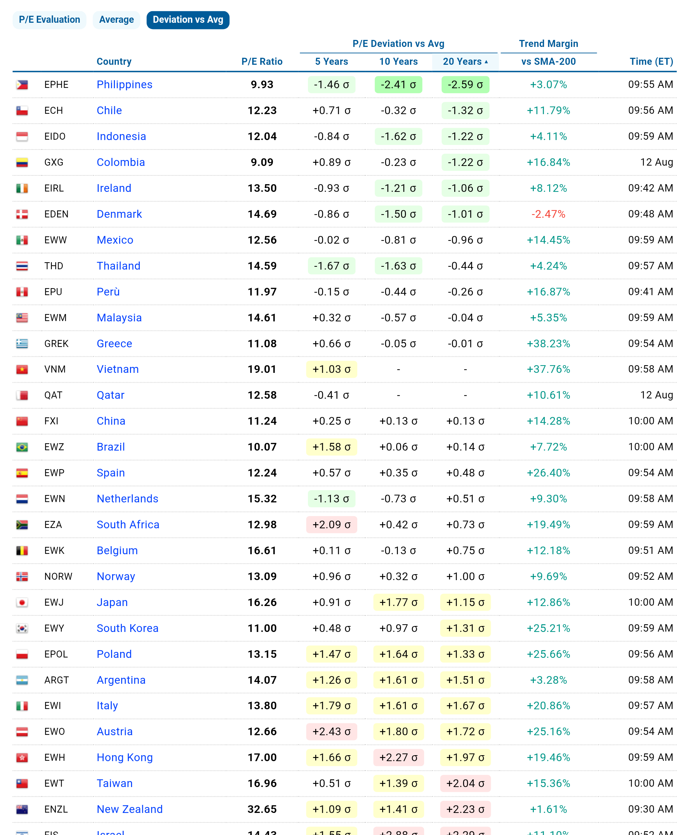Open the Netherlands country link

click(x=128, y=499)
